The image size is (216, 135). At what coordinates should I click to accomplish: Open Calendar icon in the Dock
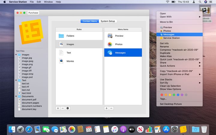pos(89,129)
